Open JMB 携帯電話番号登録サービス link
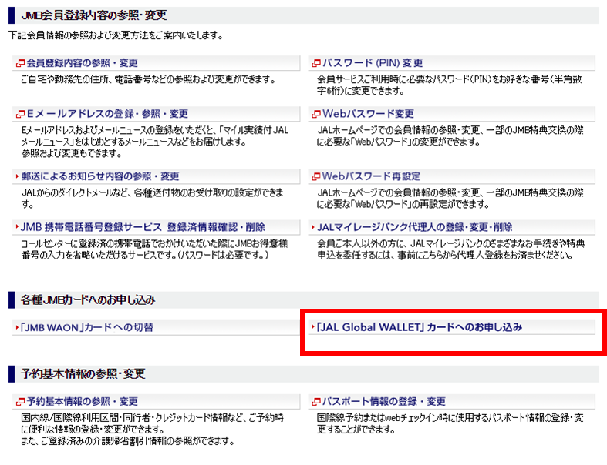The image size is (607, 465). point(143,227)
